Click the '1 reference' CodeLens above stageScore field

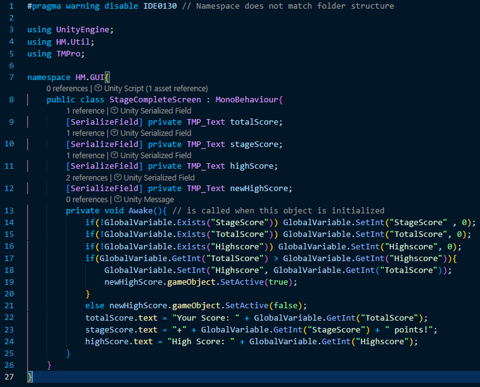[x=85, y=133]
